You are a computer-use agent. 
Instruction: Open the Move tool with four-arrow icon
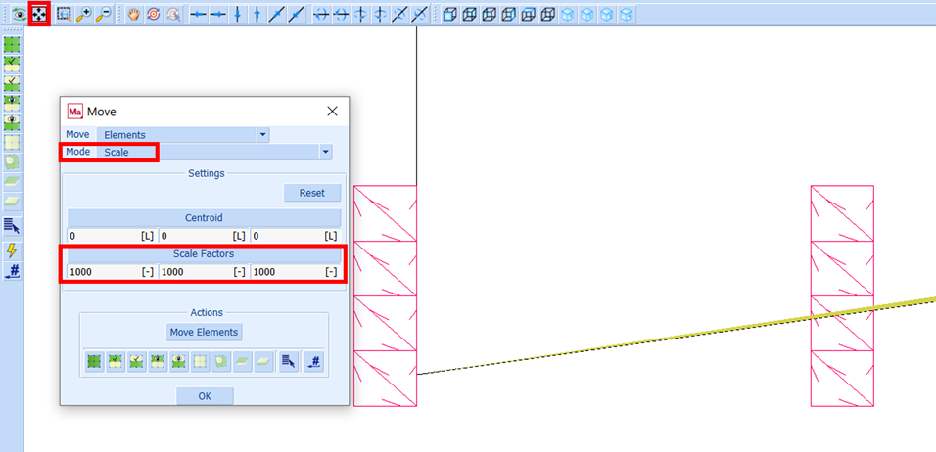(x=39, y=14)
